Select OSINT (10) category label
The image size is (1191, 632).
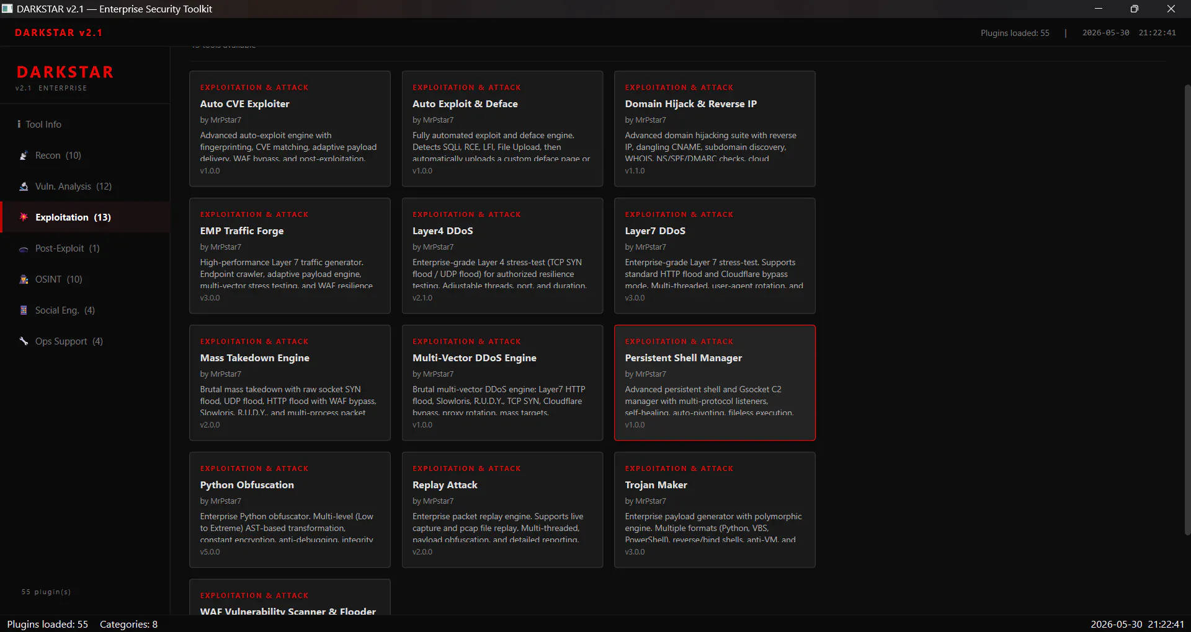pyautogui.click(x=59, y=279)
